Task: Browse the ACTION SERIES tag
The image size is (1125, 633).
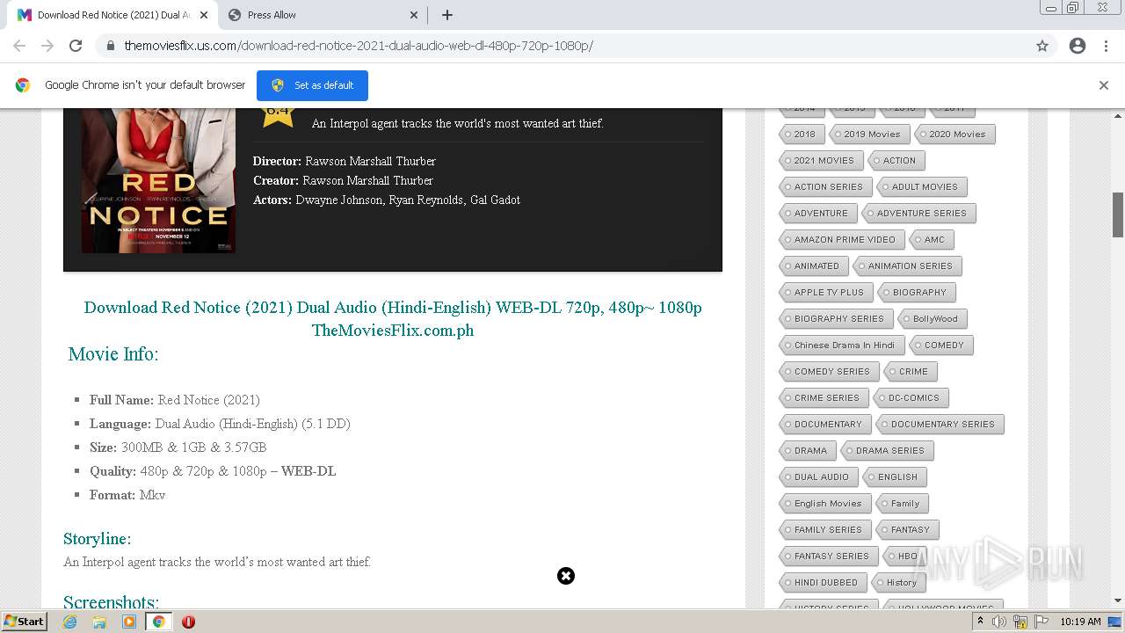Action: (825, 187)
